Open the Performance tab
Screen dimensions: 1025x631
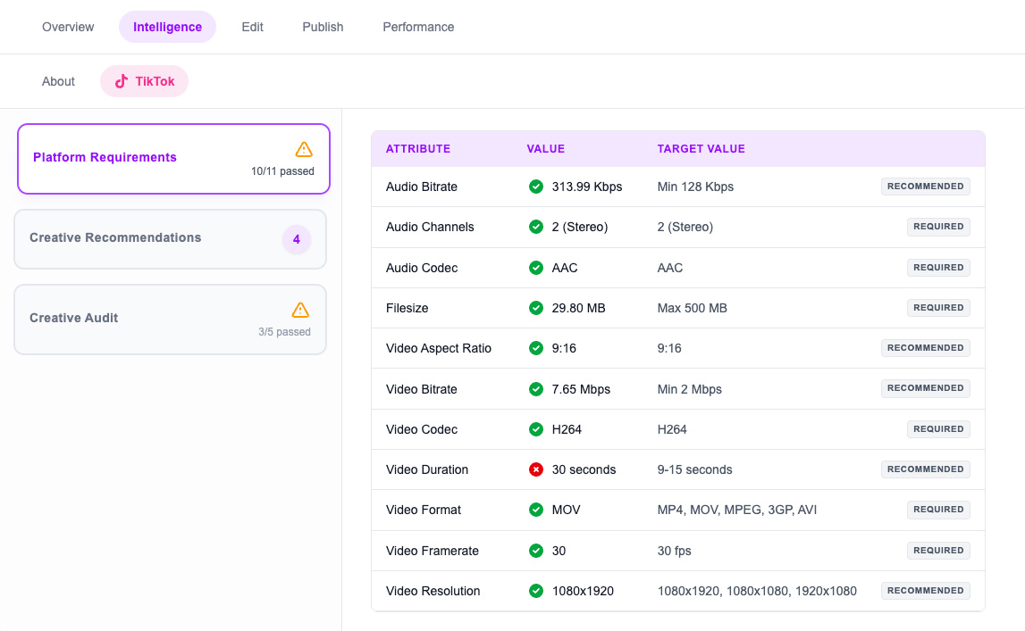pyautogui.click(x=418, y=27)
